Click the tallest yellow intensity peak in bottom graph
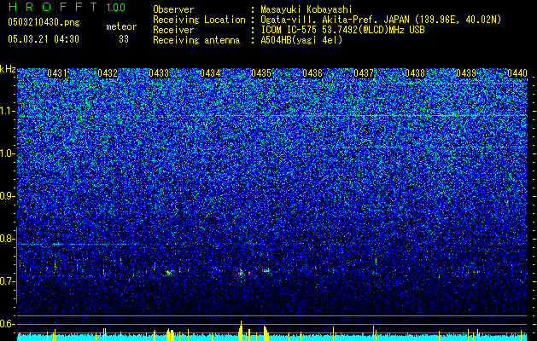Screen dimensions: 537x341 point(241,331)
